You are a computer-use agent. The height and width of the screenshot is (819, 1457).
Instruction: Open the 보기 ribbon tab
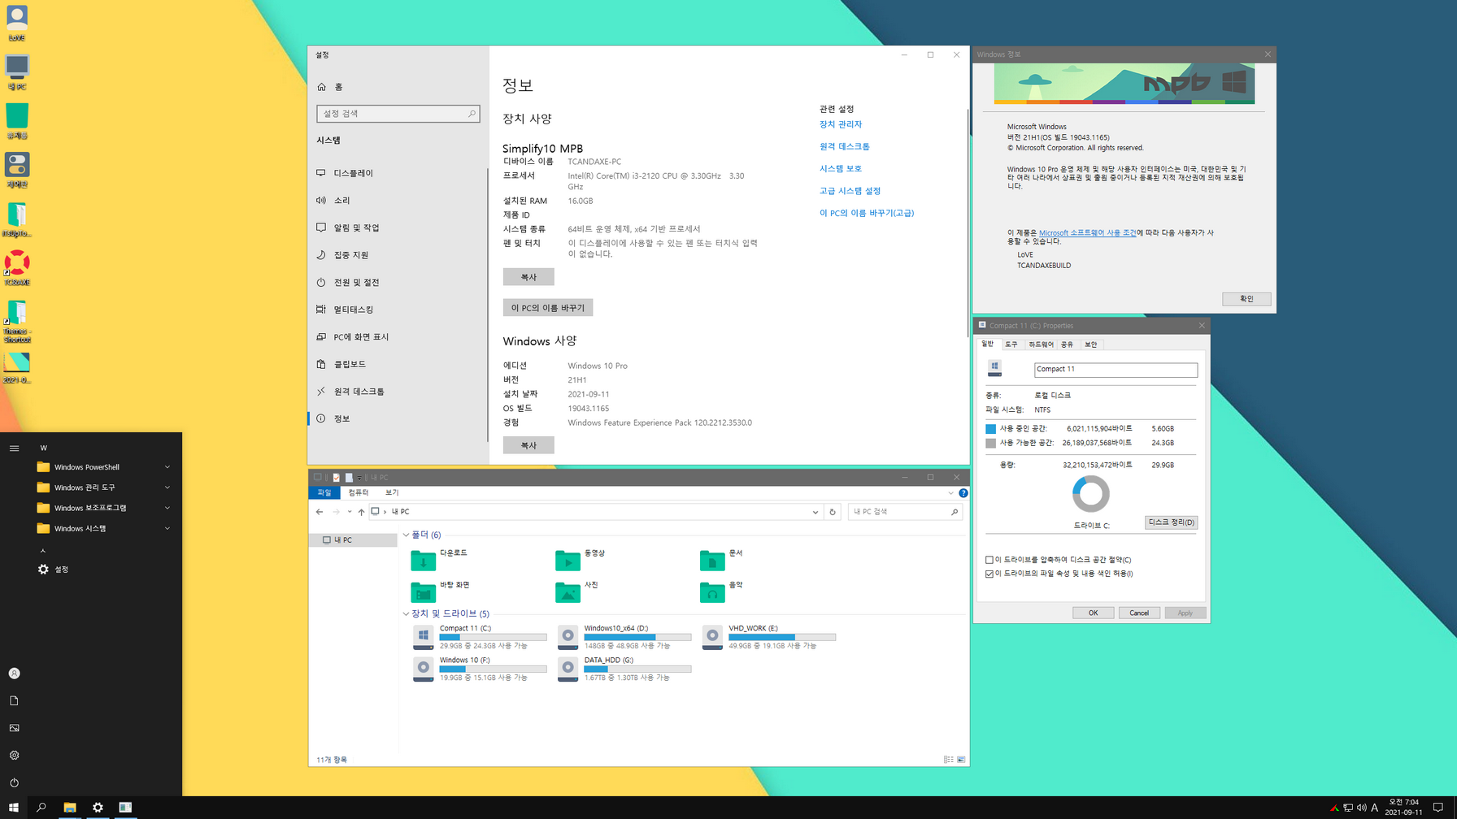pyautogui.click(x=392, y=492)
